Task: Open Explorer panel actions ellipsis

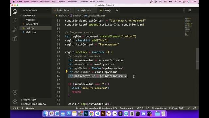Action: [47, 10]
